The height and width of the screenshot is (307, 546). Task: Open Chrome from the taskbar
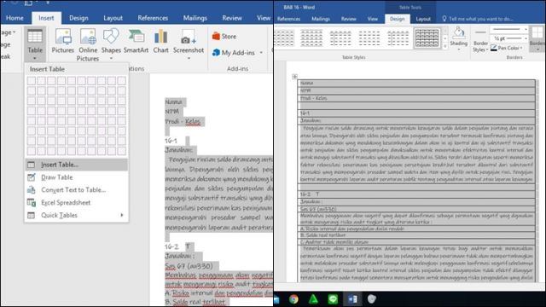293,299
